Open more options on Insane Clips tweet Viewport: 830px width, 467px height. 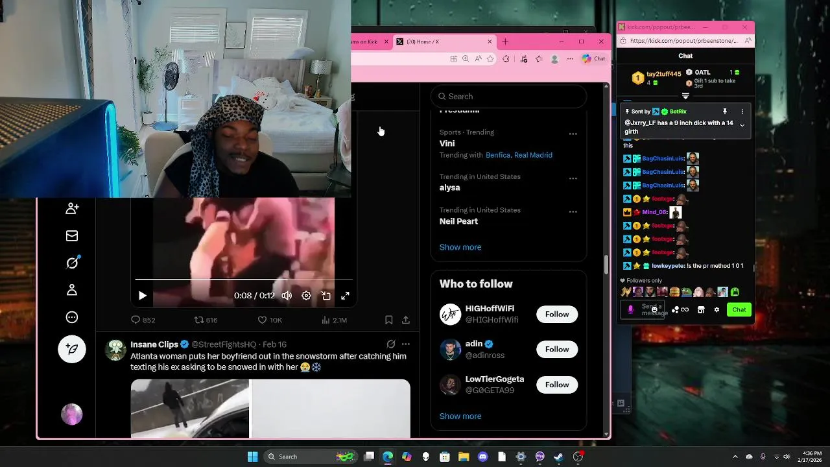(x=406, y=344)
